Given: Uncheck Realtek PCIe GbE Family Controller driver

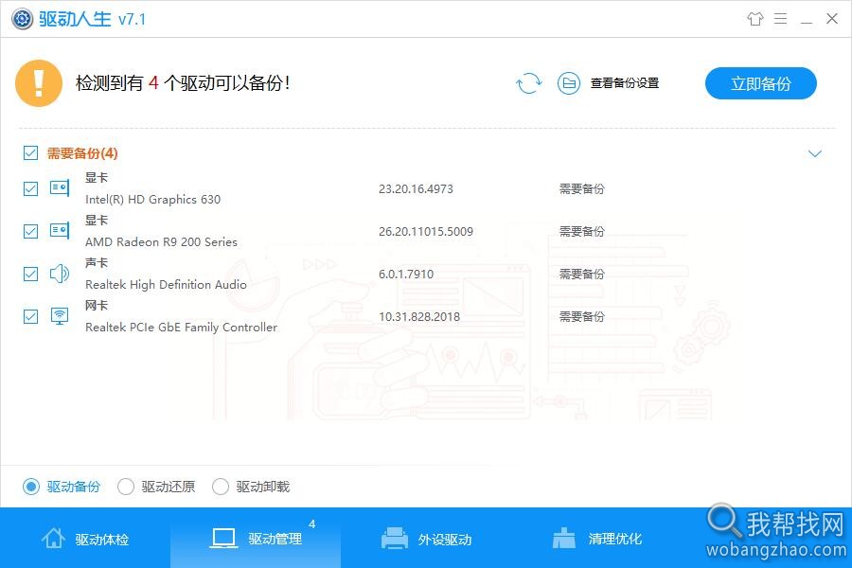Looking at the screenshot, I should click(31, 316).
